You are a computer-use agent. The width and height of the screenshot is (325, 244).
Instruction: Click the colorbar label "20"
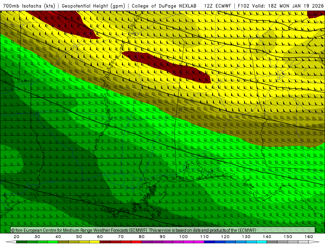pos(16,237)
